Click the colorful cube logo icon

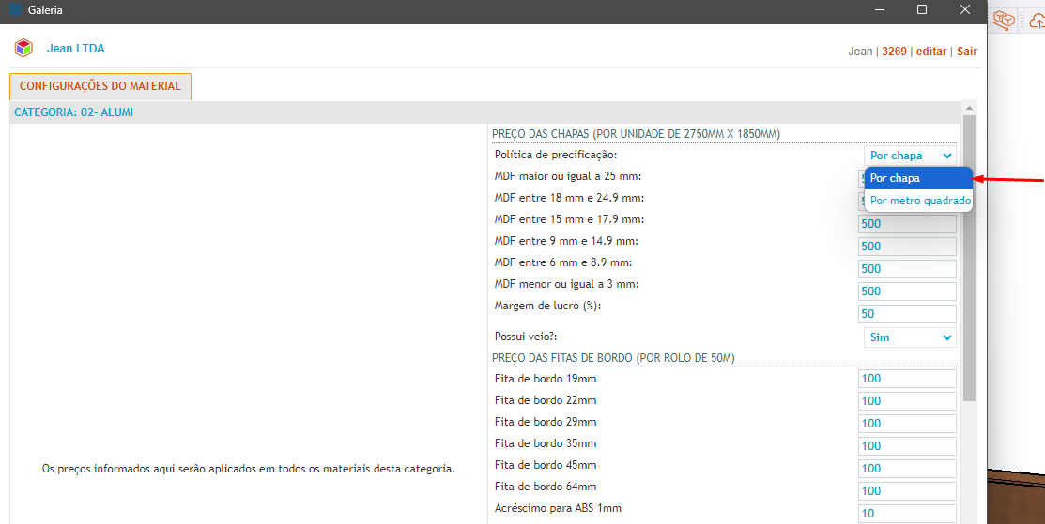pos(23,49)
